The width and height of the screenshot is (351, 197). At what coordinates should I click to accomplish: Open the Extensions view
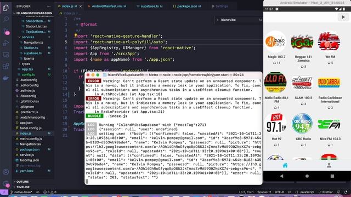pyautogui.click(x=6, y=66)
